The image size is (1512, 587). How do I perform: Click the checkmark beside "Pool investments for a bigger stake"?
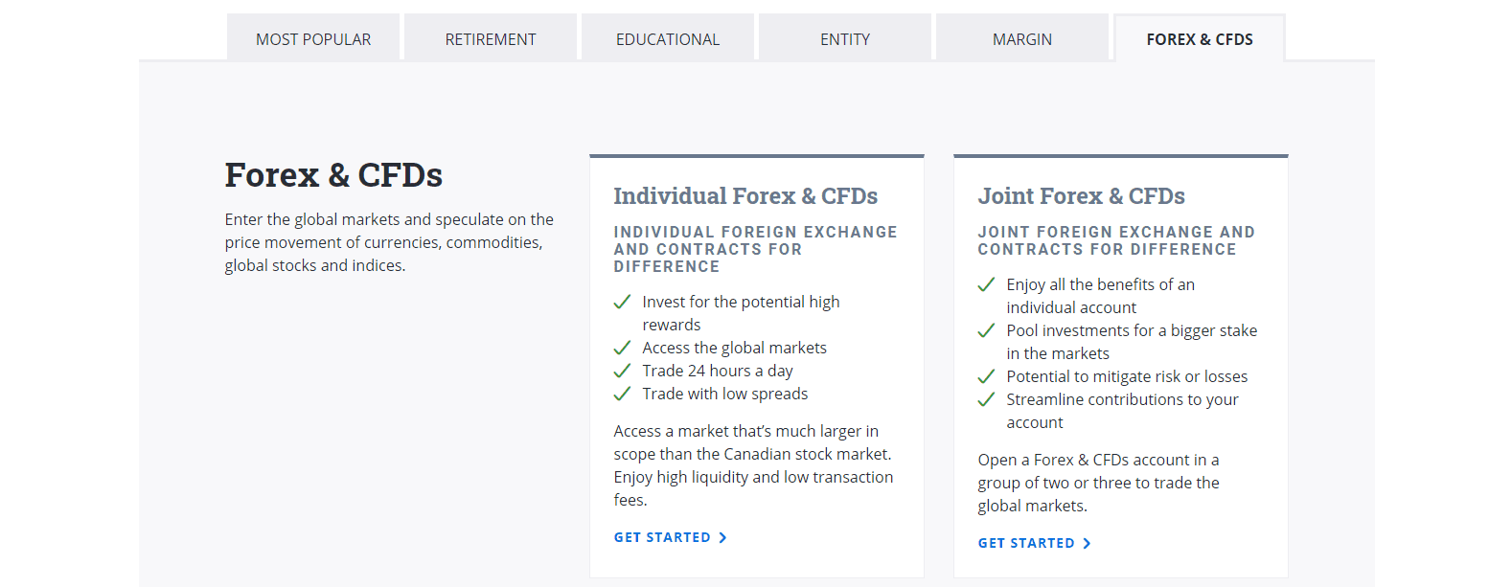pyautogui.click(x=986, y=330)
